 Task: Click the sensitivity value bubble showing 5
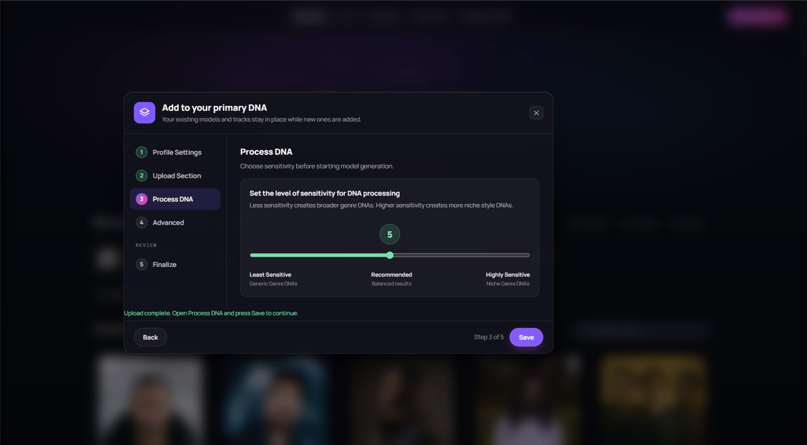click(x=390, y=234)
